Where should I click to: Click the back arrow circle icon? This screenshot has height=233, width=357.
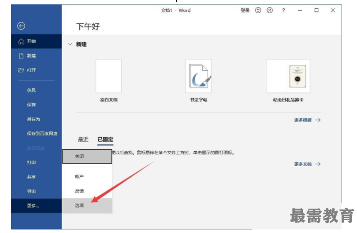(21, 26)
